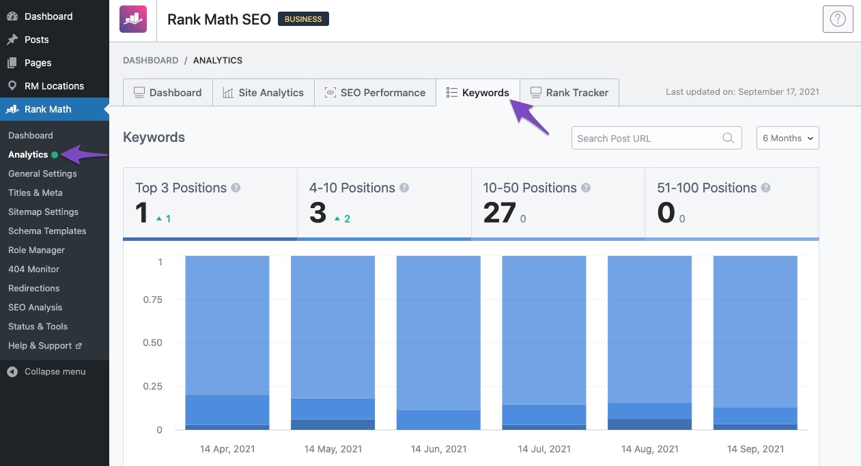Open the Rank Tracker tab
Image resolution: width=861 pixels, height=466 pixels.
coord(569,93)
